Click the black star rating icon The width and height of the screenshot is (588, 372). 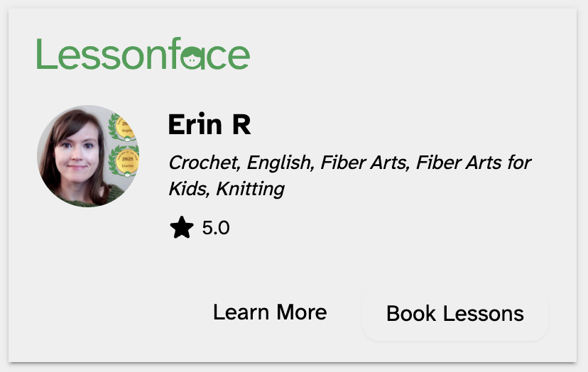click(182, 228)
